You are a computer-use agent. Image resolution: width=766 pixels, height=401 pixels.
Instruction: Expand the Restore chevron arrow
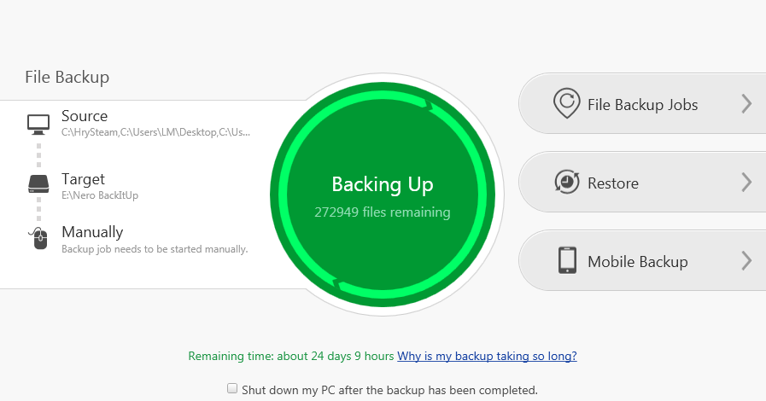(746, 183)
